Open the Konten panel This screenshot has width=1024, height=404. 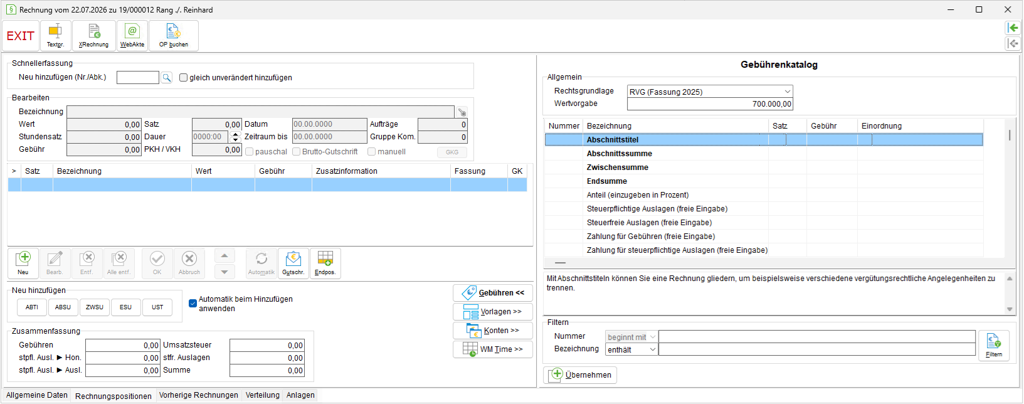point(493,331)
